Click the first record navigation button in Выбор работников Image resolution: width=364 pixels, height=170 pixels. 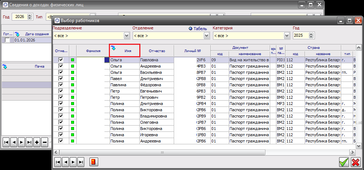58,162
